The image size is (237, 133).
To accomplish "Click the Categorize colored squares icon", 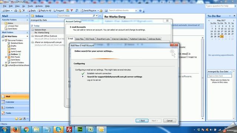I will coord(68,11).
